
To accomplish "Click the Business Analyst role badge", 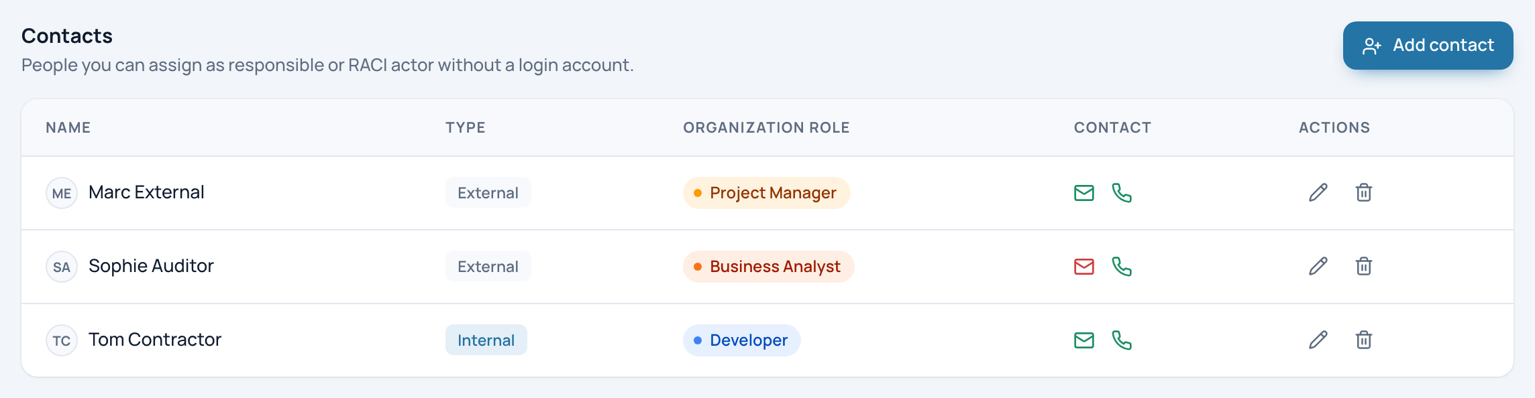I will tap(769, 267).
